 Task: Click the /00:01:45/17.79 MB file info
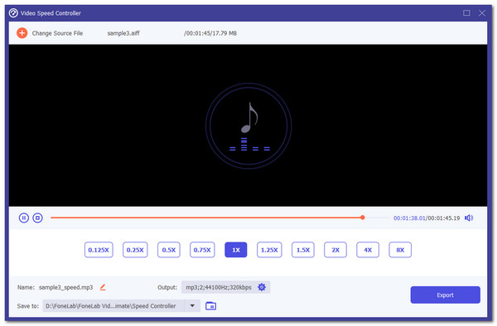click(x=210, y=33)
